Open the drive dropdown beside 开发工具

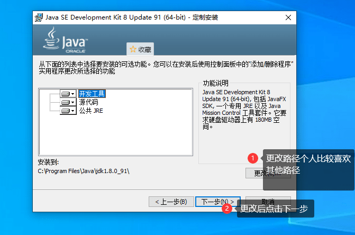point(68,94)
